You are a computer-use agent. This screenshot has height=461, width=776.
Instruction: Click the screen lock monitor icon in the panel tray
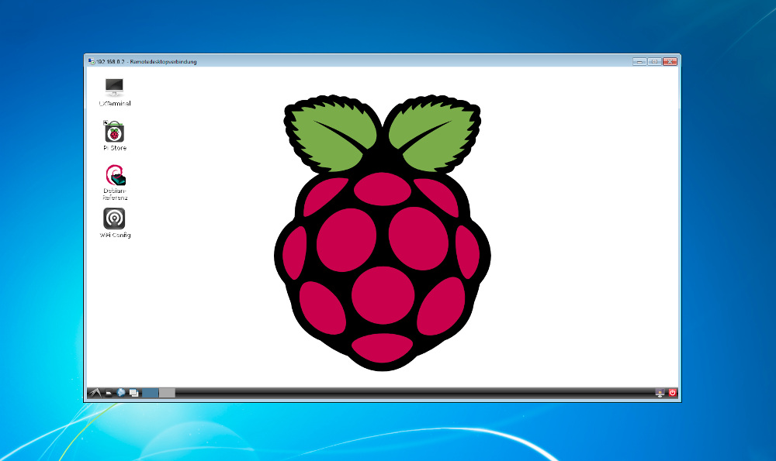coord(660,393)
